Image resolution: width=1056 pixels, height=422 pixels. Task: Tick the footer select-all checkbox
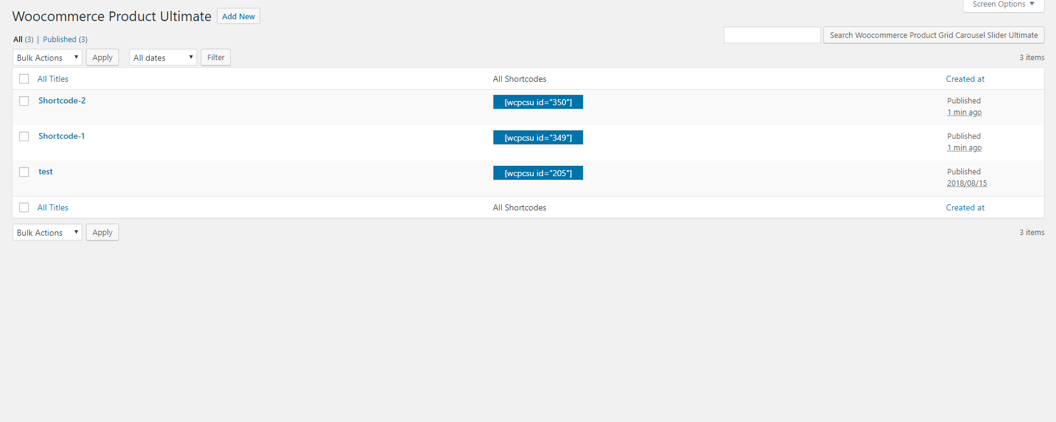[24, 207]
